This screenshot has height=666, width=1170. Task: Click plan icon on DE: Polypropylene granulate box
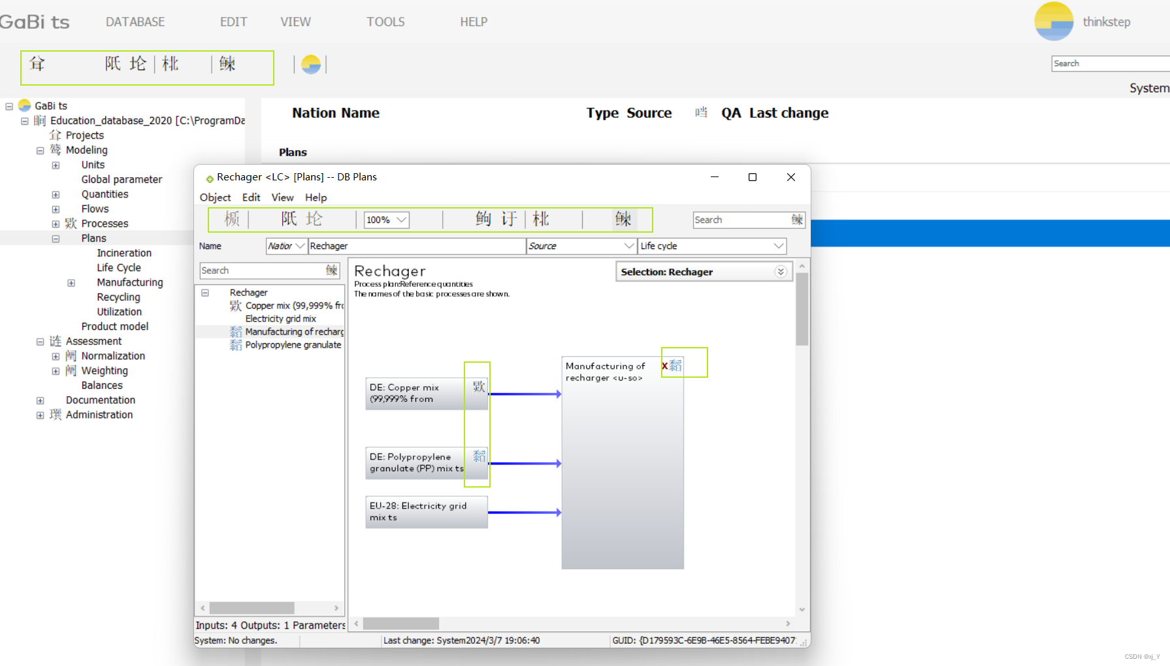pyautogui.click(x=479, y=456)
